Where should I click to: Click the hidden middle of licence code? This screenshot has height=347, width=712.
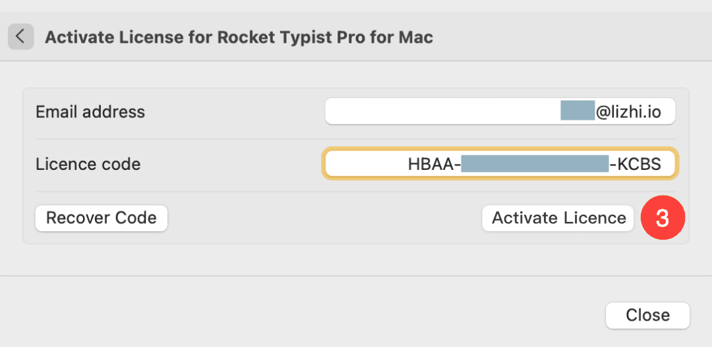534,164
